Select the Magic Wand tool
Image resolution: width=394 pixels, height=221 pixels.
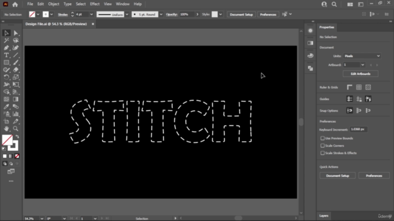pos(6,41)
